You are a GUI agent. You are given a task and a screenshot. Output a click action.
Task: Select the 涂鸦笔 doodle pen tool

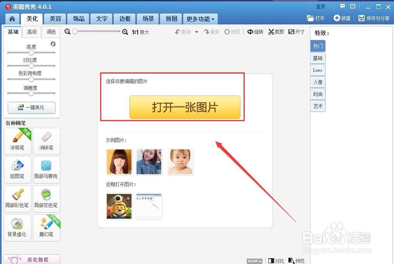point(17,141)
